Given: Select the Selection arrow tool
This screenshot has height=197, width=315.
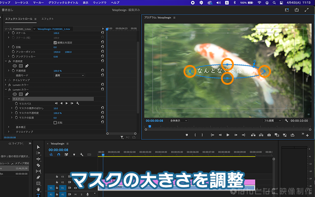Looking at the screenshot, I should 38,147.
